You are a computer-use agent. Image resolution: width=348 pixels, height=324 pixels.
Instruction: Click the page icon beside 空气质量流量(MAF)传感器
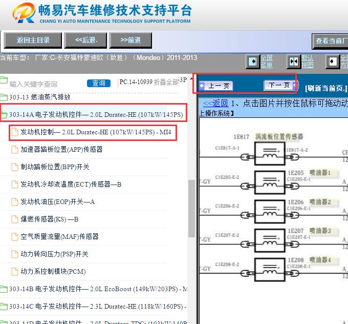coord(15,237)
